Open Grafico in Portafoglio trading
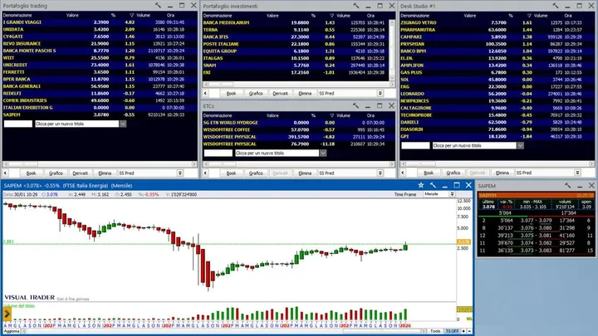This screenshot has height=336, width=598. [x=56, y=173]
